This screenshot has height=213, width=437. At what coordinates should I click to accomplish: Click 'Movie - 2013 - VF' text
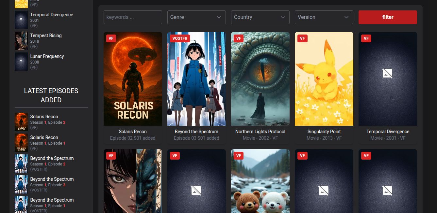tap(324, 138)
